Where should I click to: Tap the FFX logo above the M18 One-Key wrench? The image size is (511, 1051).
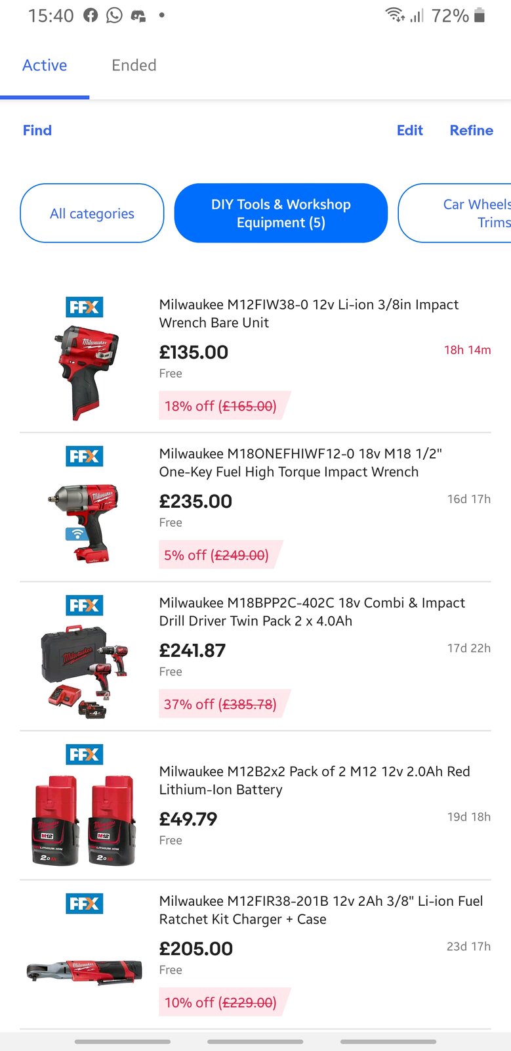[x=85, y=456]
